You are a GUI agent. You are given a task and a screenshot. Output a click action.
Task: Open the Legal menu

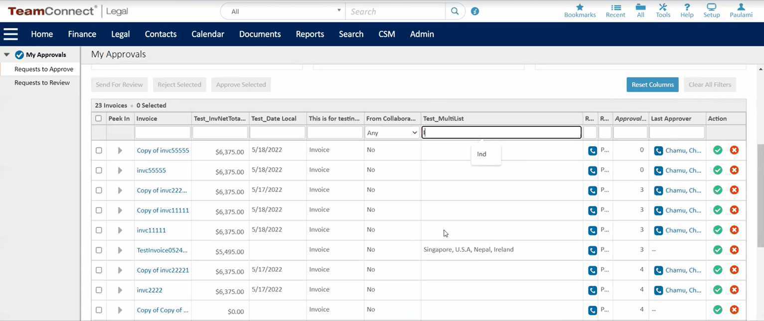coord(121,34)
